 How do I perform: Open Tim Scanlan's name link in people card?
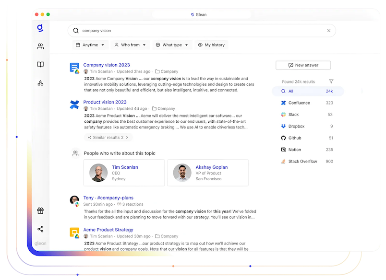pos(125,167)
